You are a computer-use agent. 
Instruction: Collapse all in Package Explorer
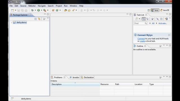[35, 19]
